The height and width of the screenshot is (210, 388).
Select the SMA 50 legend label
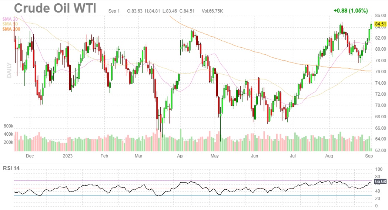(x=10, y=24)
